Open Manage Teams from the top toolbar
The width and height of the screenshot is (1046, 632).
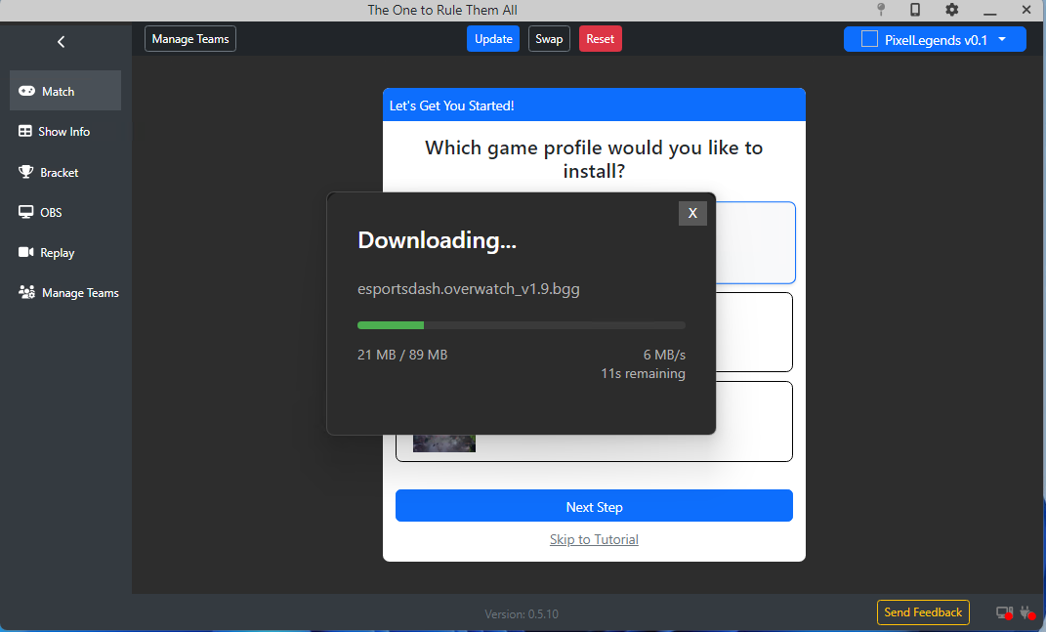pyautogui.click(x=189, y=38)
